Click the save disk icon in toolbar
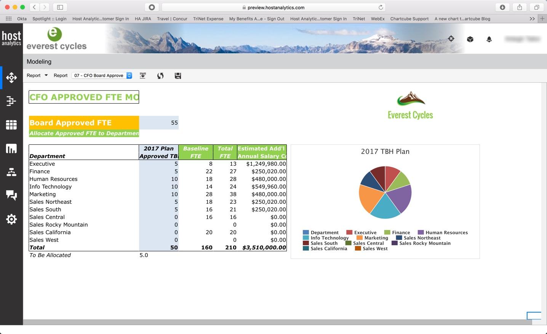547x334 pixels. coord(178,76)
